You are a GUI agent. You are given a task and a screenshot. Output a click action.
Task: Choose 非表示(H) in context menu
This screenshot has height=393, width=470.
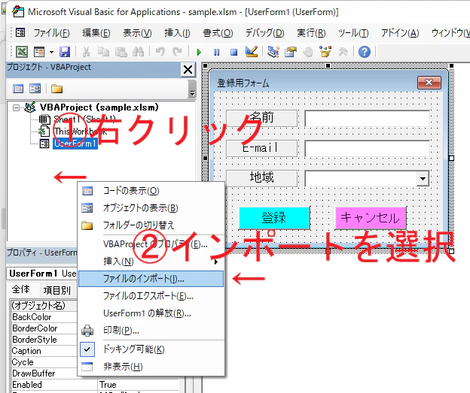pos(151,367)
